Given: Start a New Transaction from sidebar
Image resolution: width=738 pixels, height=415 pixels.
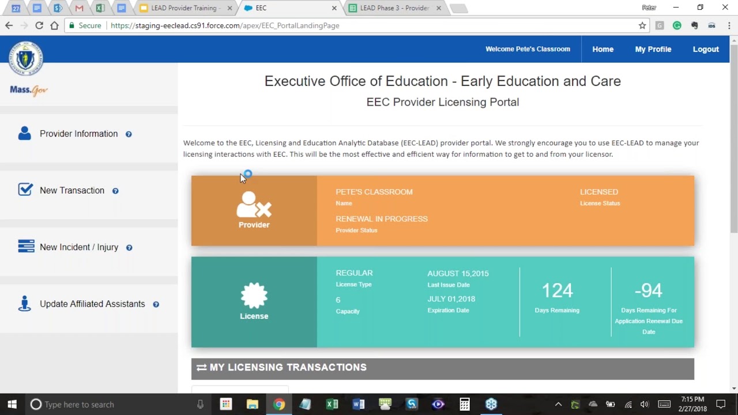Looking at the screenshot, I should [72, 190].
